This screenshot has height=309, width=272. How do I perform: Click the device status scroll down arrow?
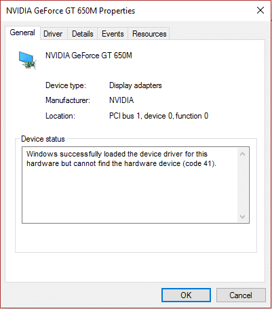pos(243,217)
